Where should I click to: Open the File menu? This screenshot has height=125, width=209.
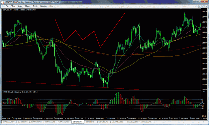click(x=7, y=6)
